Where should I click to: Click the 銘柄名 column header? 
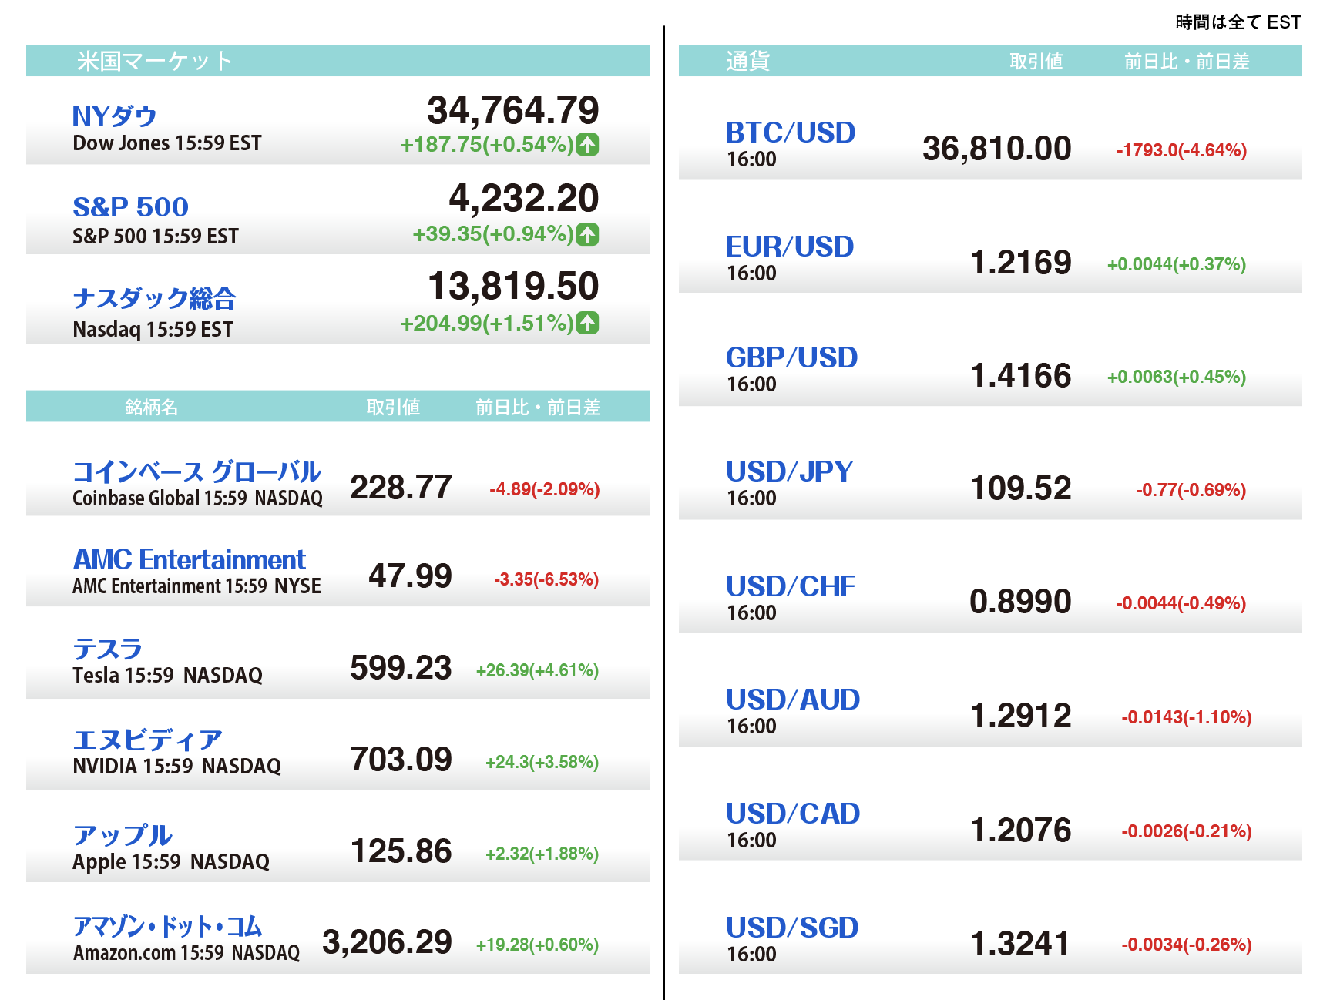[151, 407]
